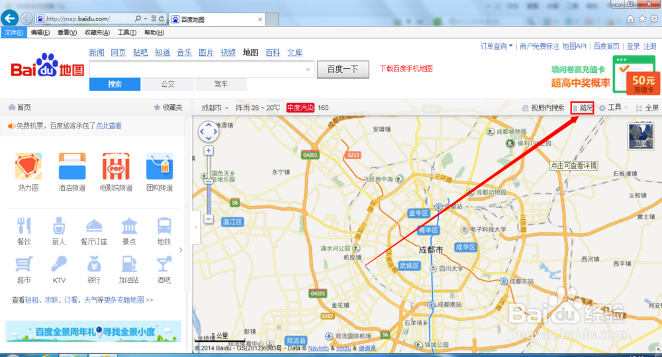The width and height of the screenshot is (662, 357).
Task: Open the 热力图 heat map icon
Action: tap(28, 166)
